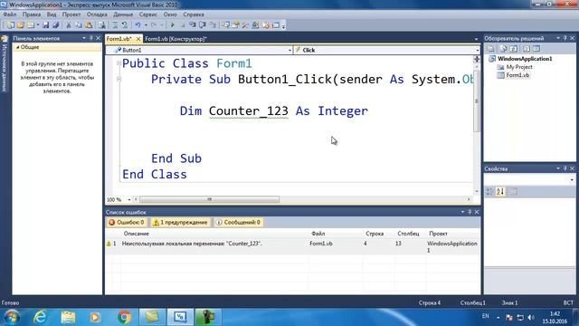Comment out the selected lines via toolbar icon
The width and height of the screenshot is (579, 326).
coord(115,25)
